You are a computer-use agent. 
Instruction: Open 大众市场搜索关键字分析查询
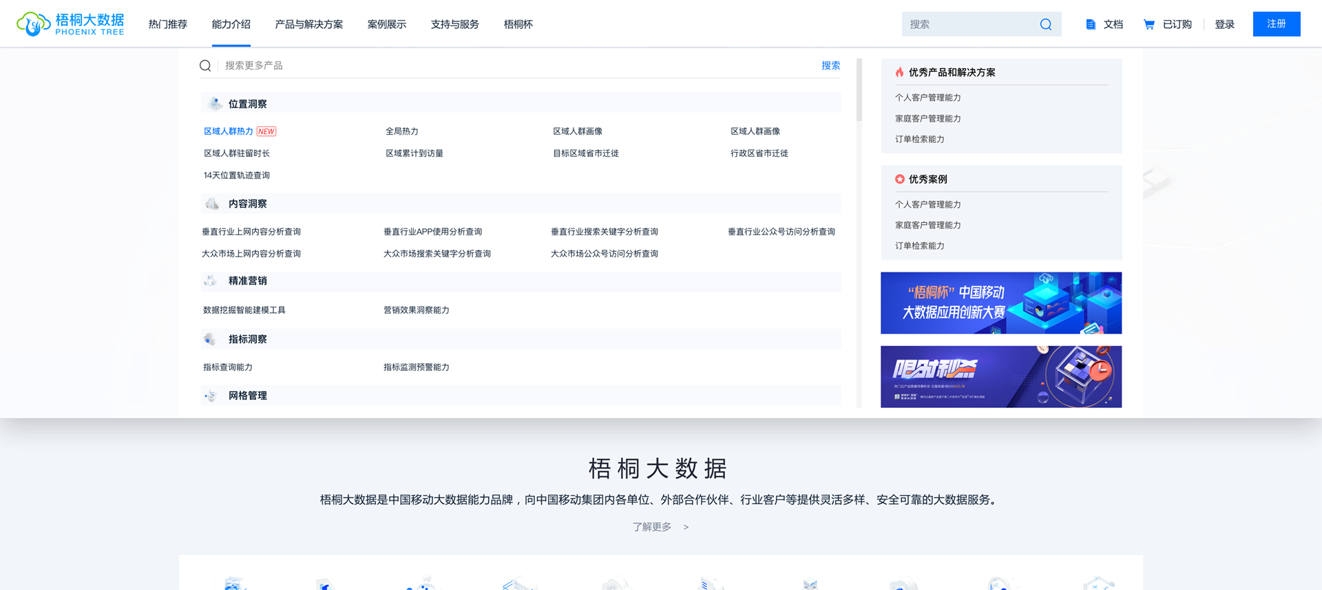[x=437, y=254]
